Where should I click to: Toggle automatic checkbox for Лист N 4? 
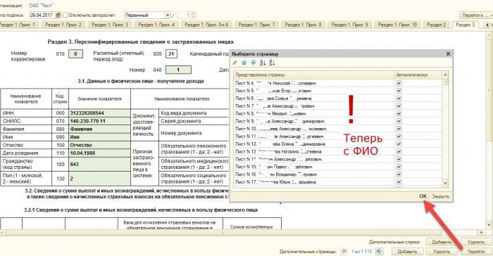tap(399, 83)
